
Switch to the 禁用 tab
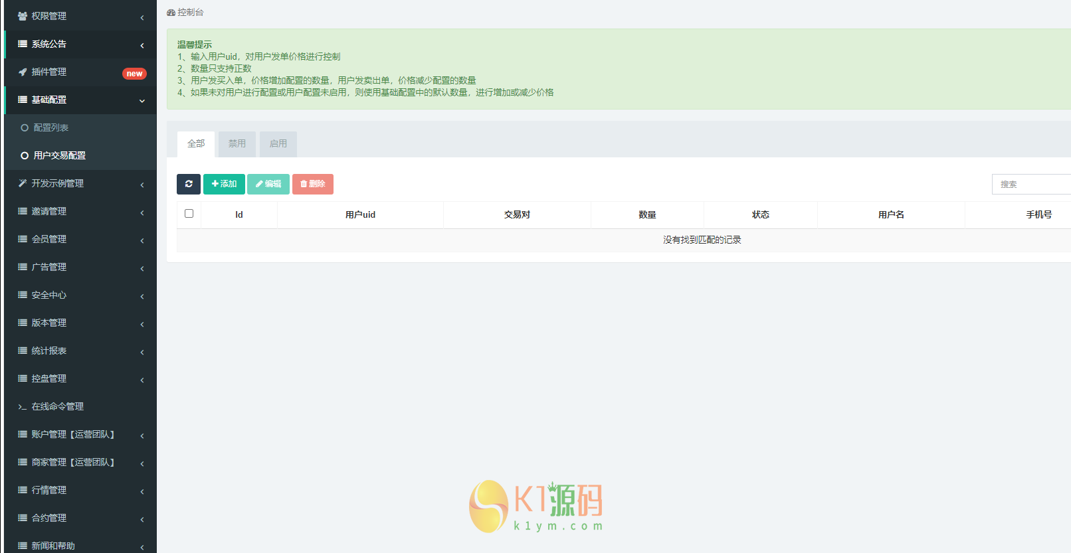[x=237, y=144]
